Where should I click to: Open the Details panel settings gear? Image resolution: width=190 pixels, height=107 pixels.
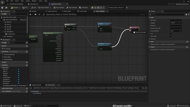click(x=189, y=15)
